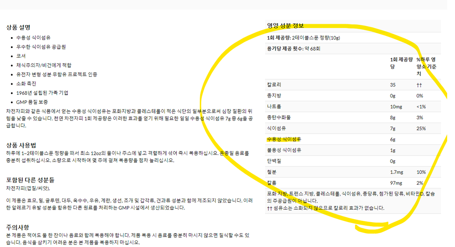The height and width of the screenshot is (247, 455).
Task: Click the 1회 제공량 serving size line
Action: click(303, 38)
